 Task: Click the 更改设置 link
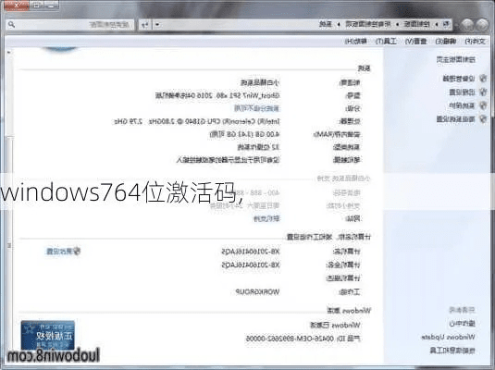tap(59, 252)
